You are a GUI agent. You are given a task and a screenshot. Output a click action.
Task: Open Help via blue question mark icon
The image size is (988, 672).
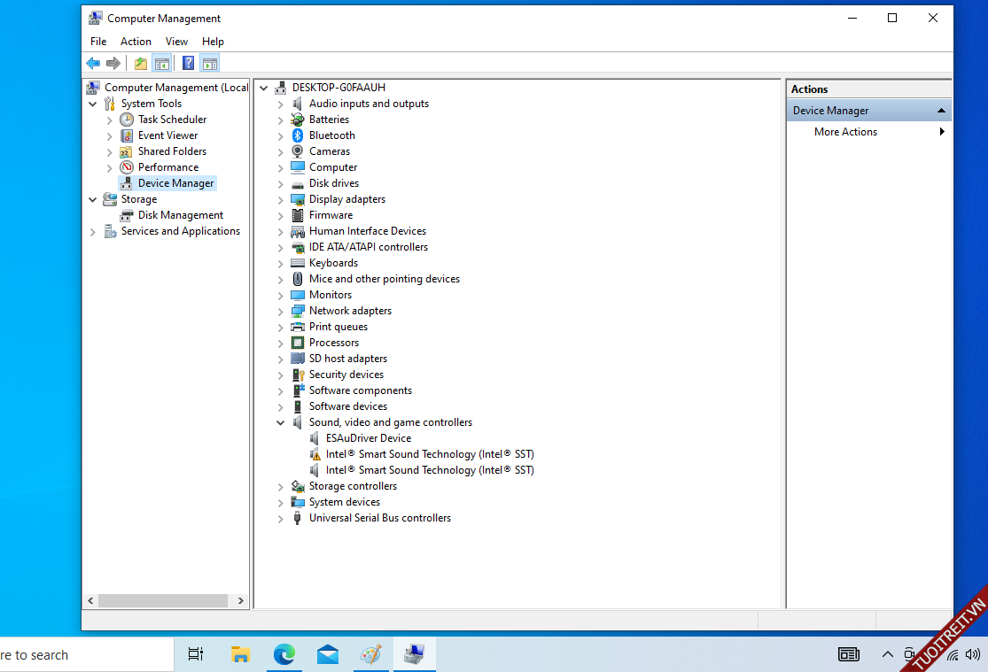coord(188,63)
